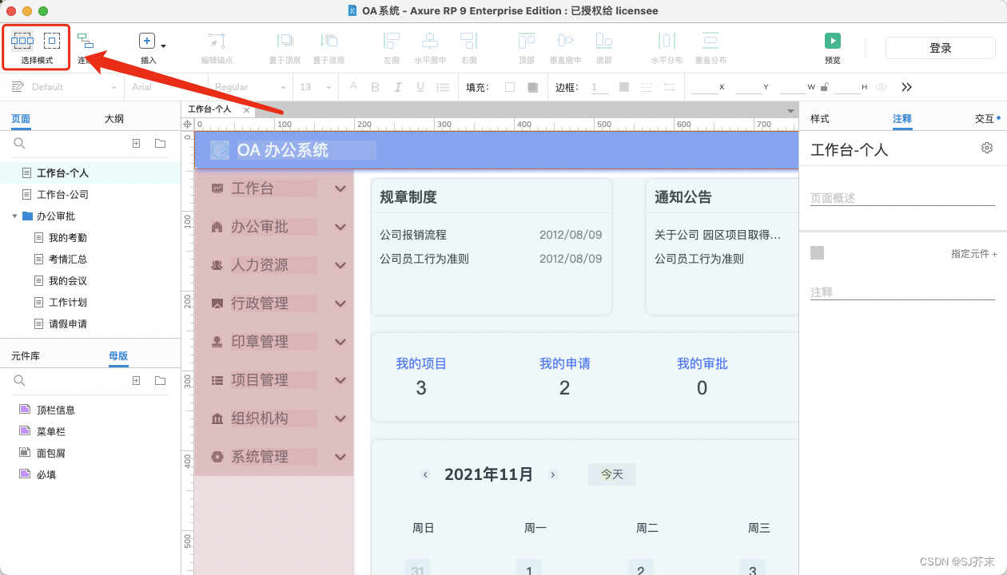
Task: Click Send to Back (置于底层) icon
Action: click(328, 40)
